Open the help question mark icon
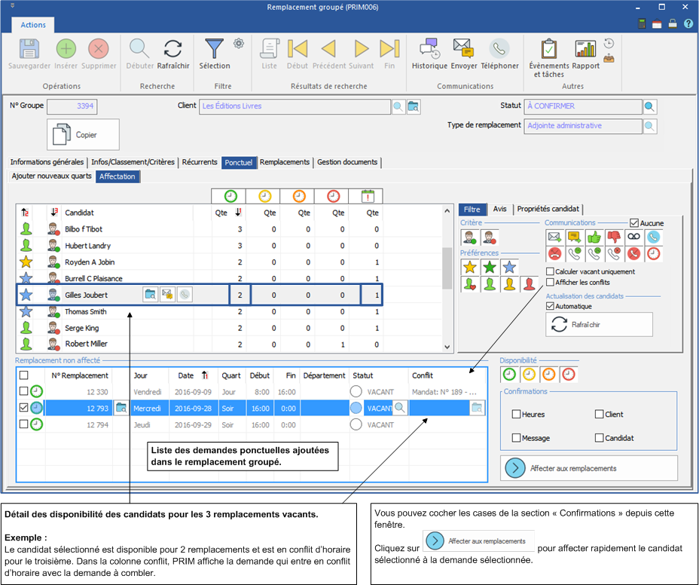The image size is (699, 585). click(x=688, y=24)
